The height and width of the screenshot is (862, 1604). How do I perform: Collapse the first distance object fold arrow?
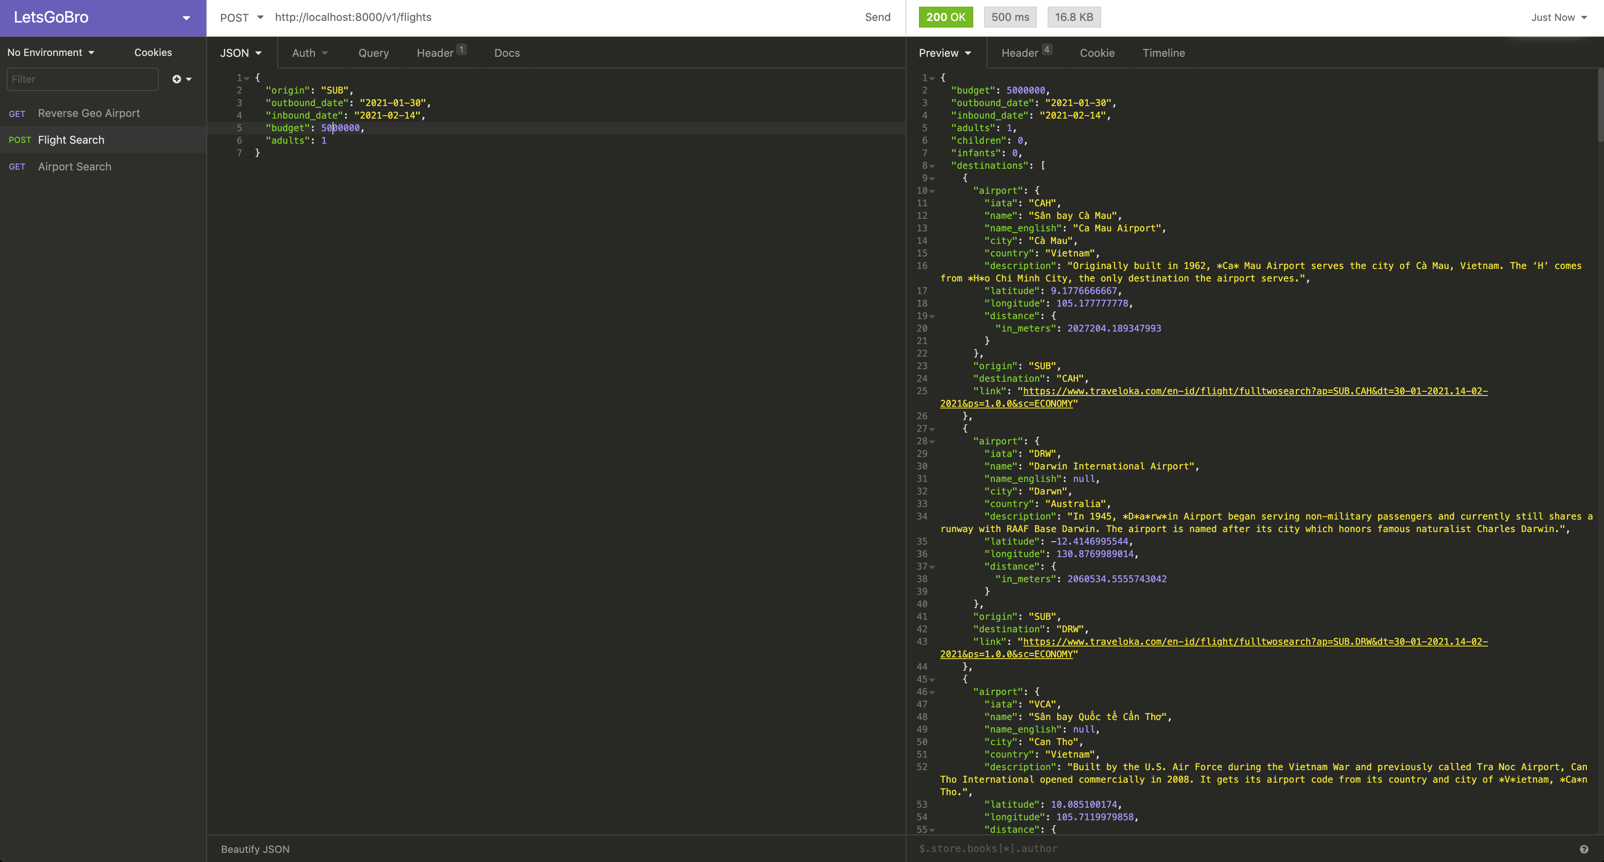932,316
